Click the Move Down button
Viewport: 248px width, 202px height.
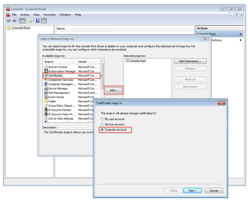click(190, 87)
